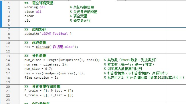Click the comment '% 清空变量'
This screenshot has width=186, height=104.
pyautogui.click(x=78, y=16)
